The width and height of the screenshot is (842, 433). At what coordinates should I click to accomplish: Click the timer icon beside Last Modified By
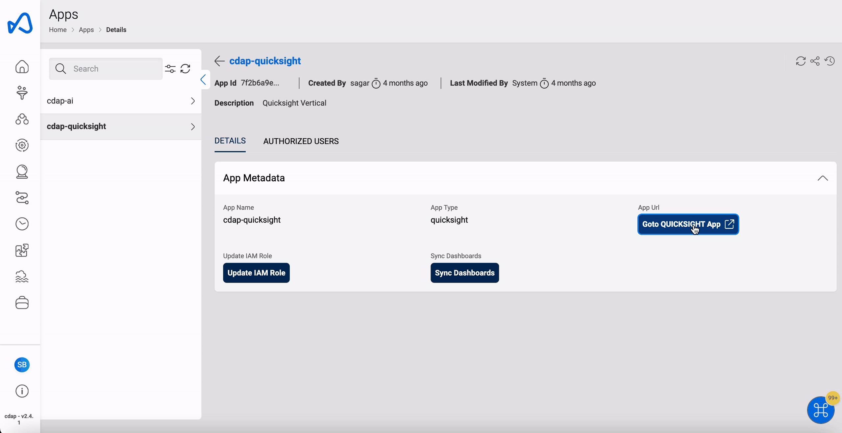(x=544, y=83)
